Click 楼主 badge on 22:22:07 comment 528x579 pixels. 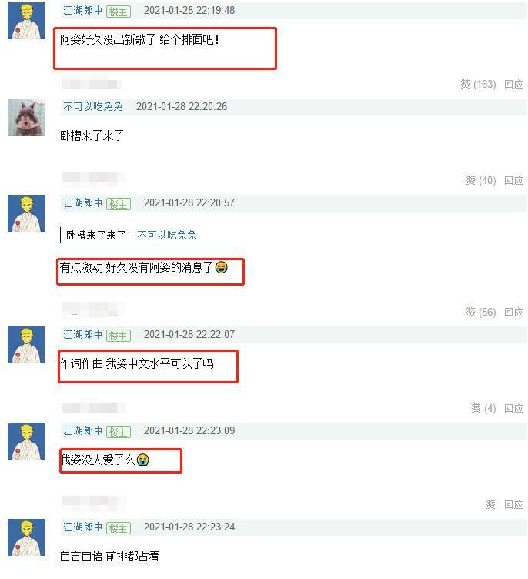pos(119,336)
